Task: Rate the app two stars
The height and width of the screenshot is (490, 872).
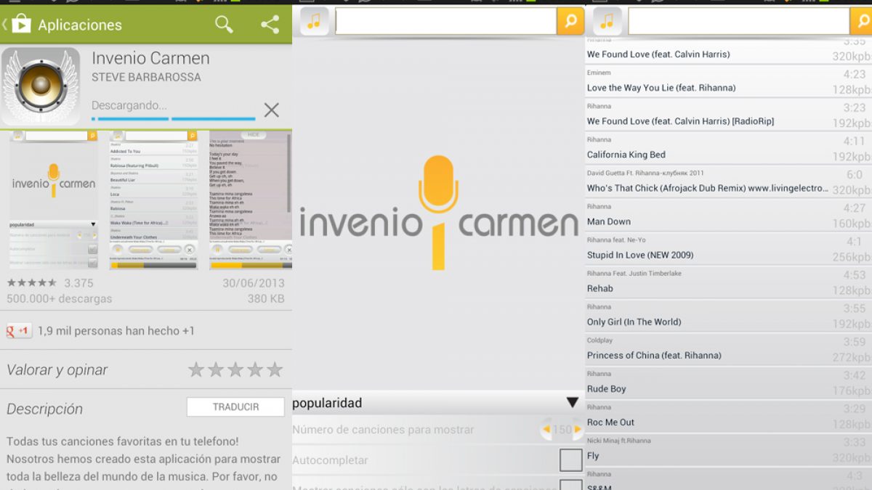Action: pos(215,369)
